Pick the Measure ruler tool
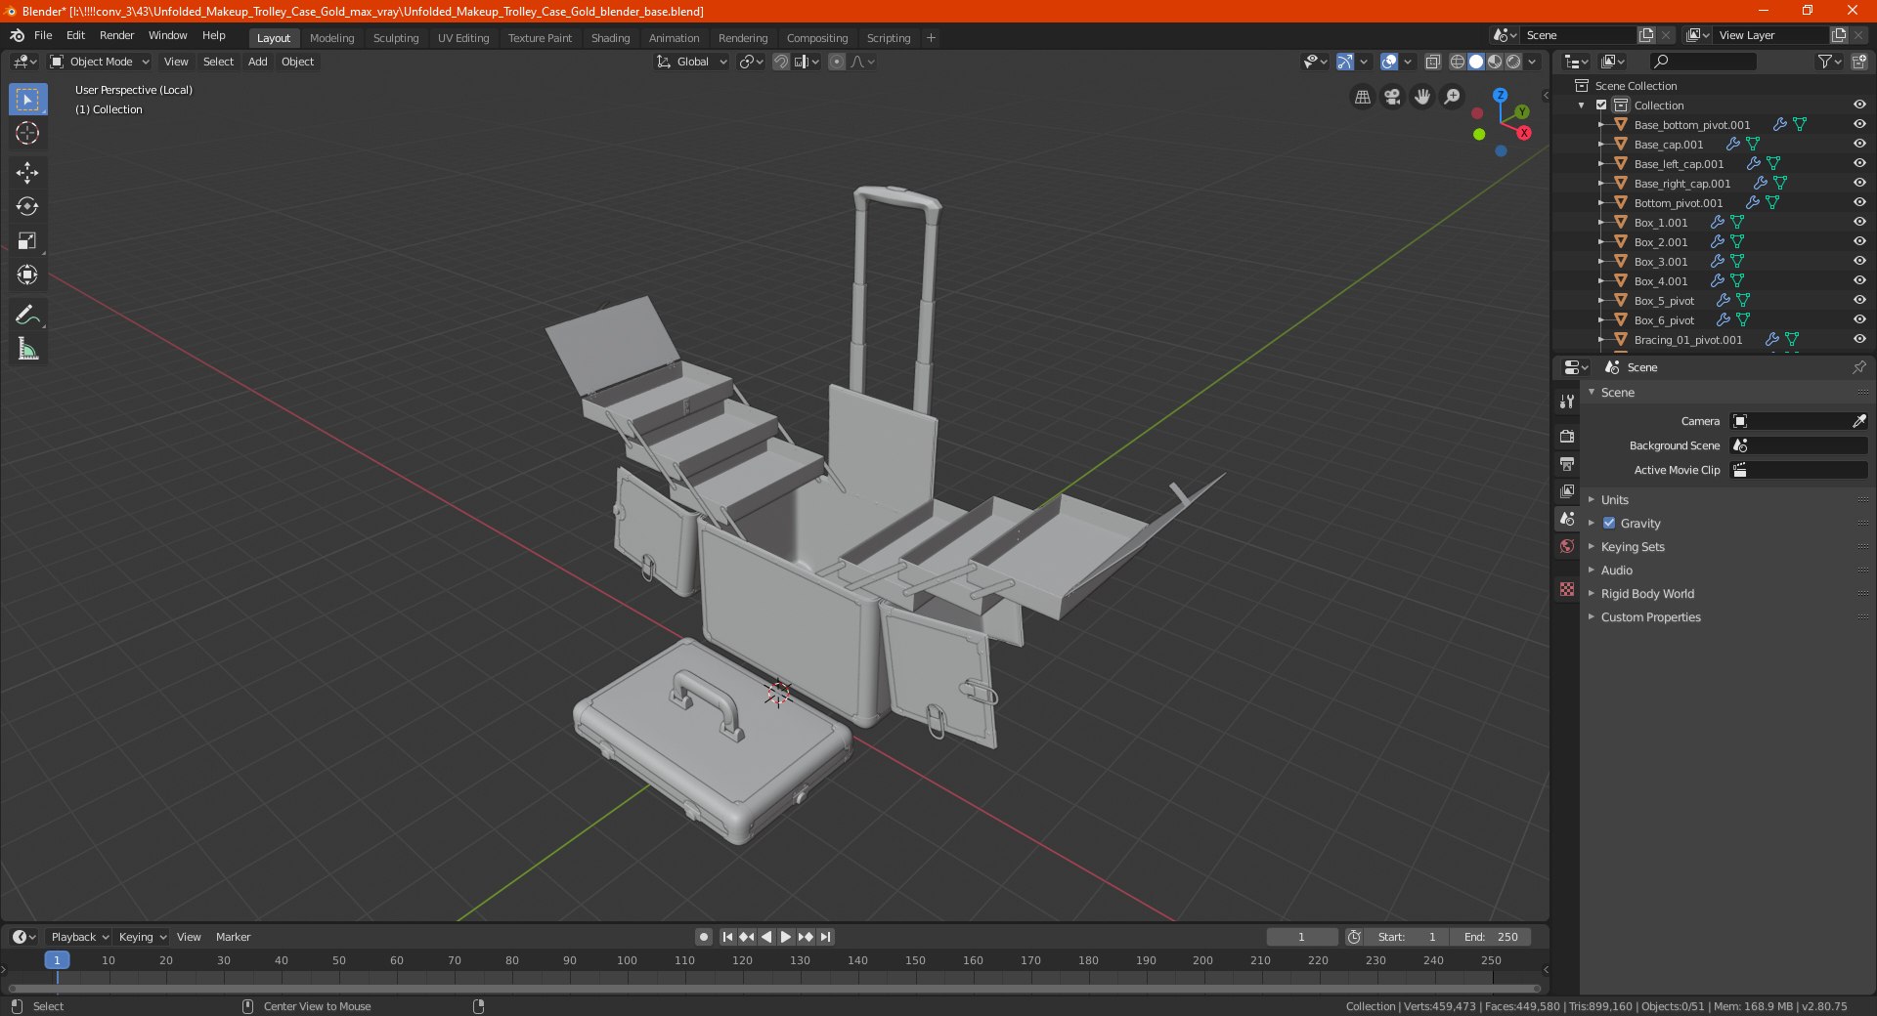Screen dimensions: 1877x1016 (27, 349)
